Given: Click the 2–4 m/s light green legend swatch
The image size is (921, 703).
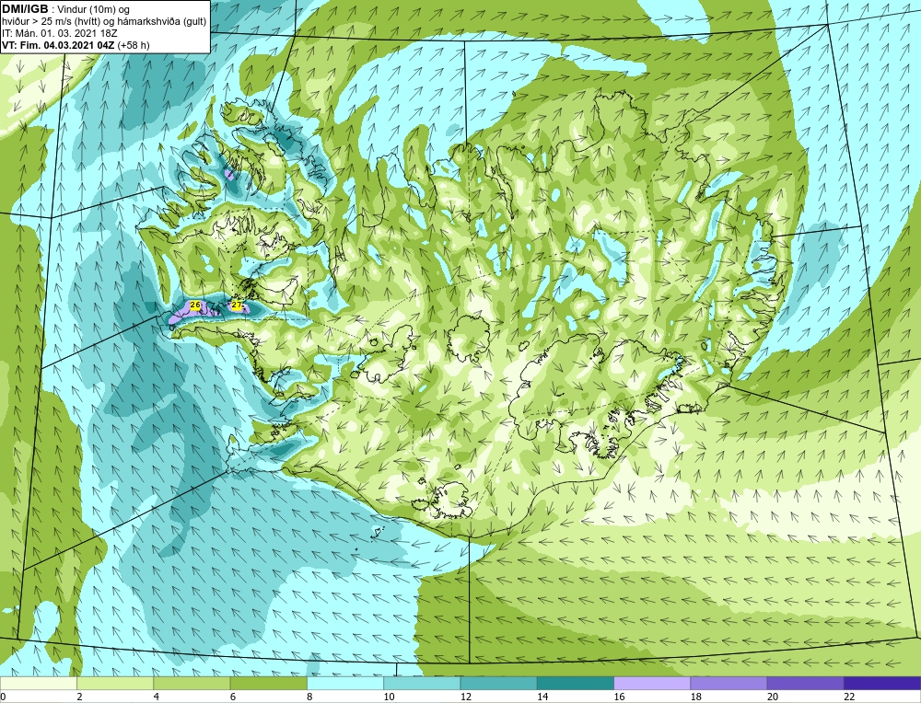Looking at the screenshot, I should (x=115, y=683).
